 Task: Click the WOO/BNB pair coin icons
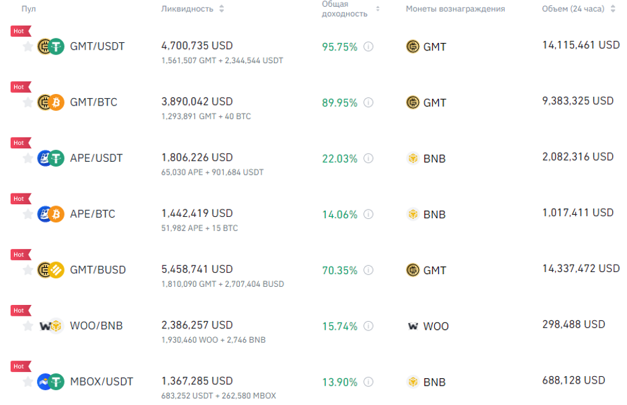click(50, 326)
